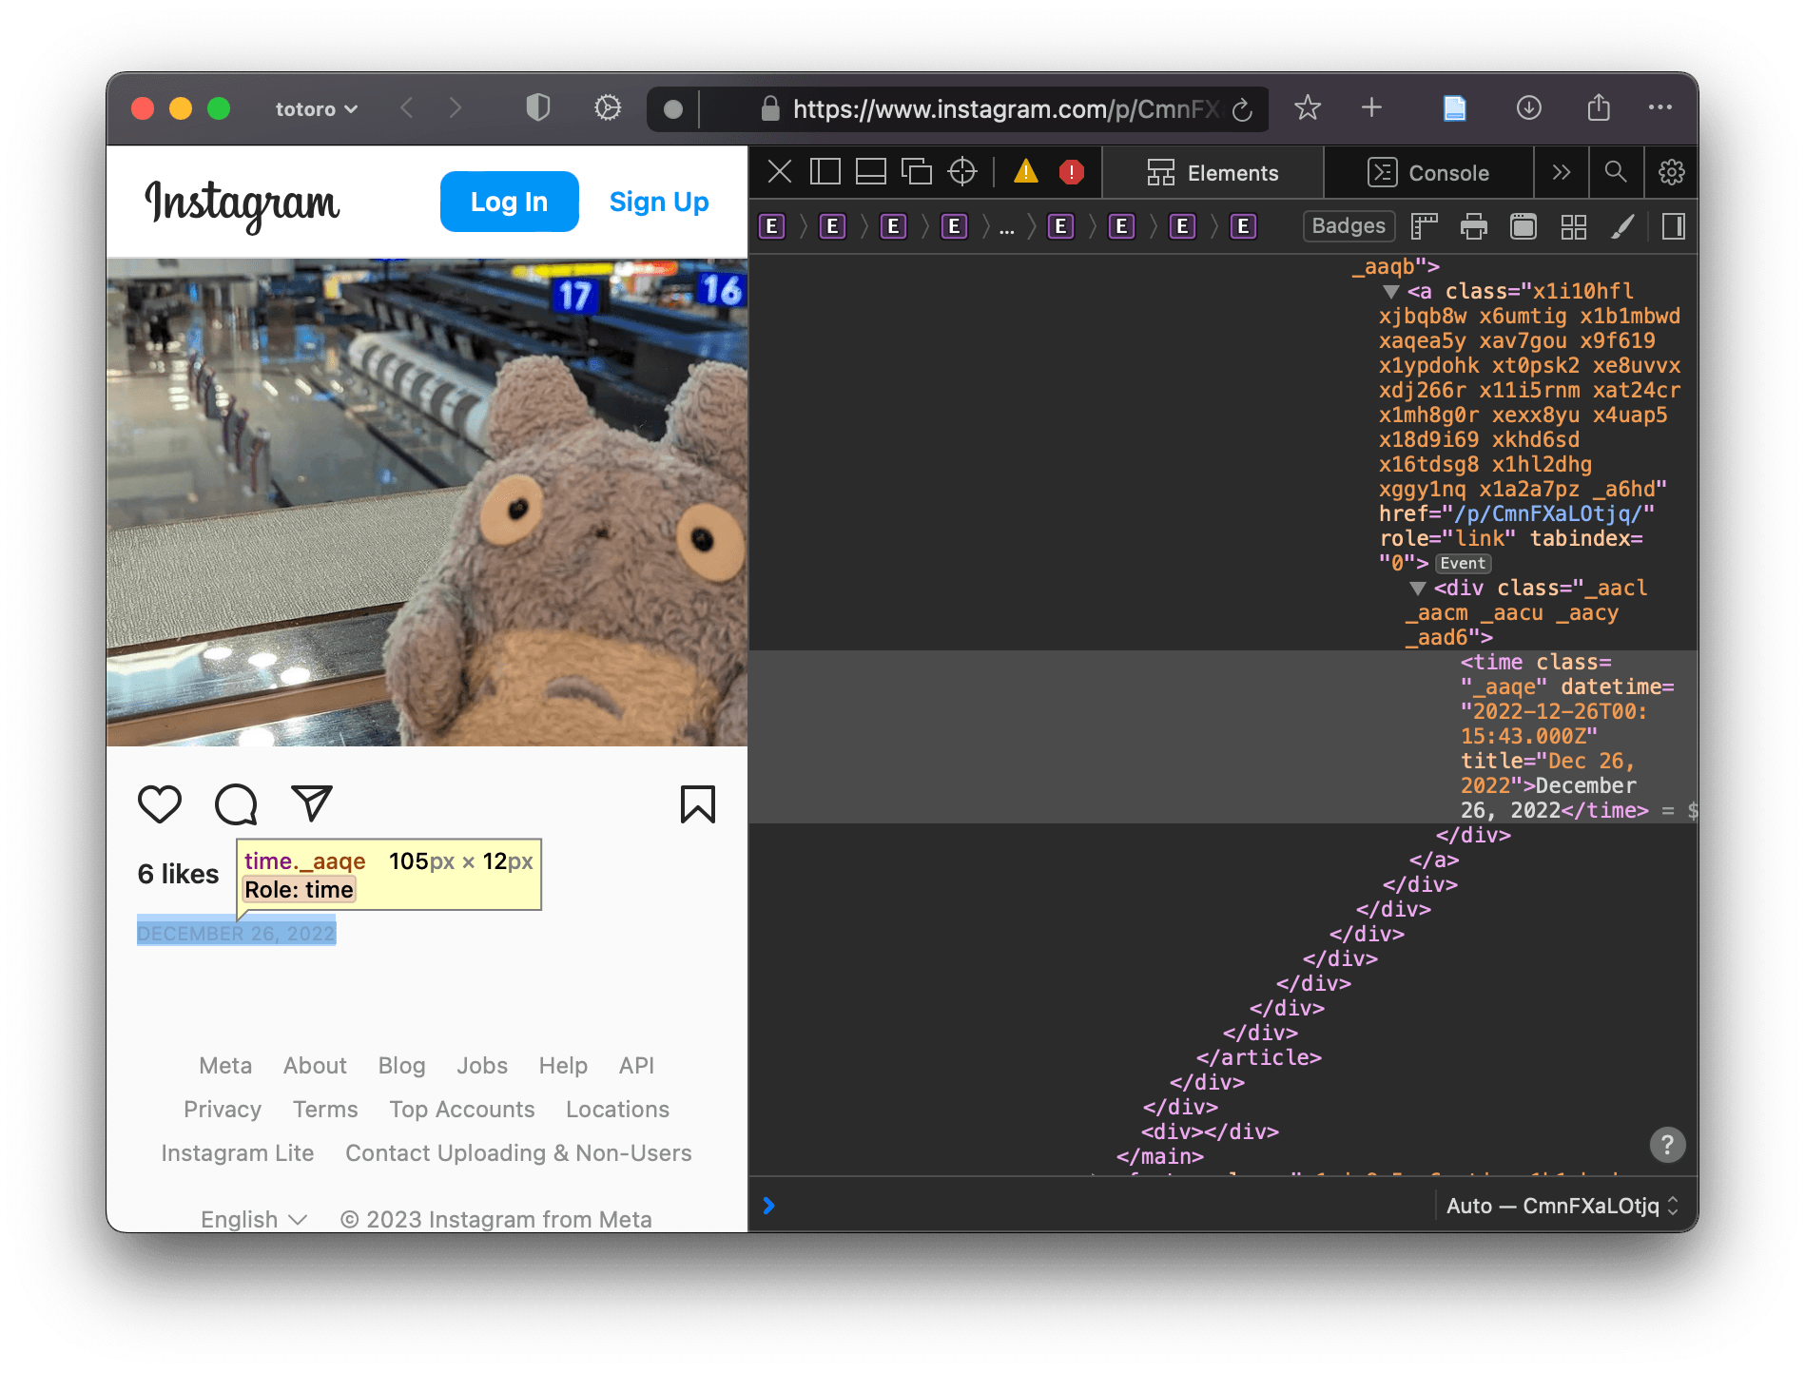The image size is (1805, 1373).
Task: Open the Jobs footer link
Action: 481,1066
